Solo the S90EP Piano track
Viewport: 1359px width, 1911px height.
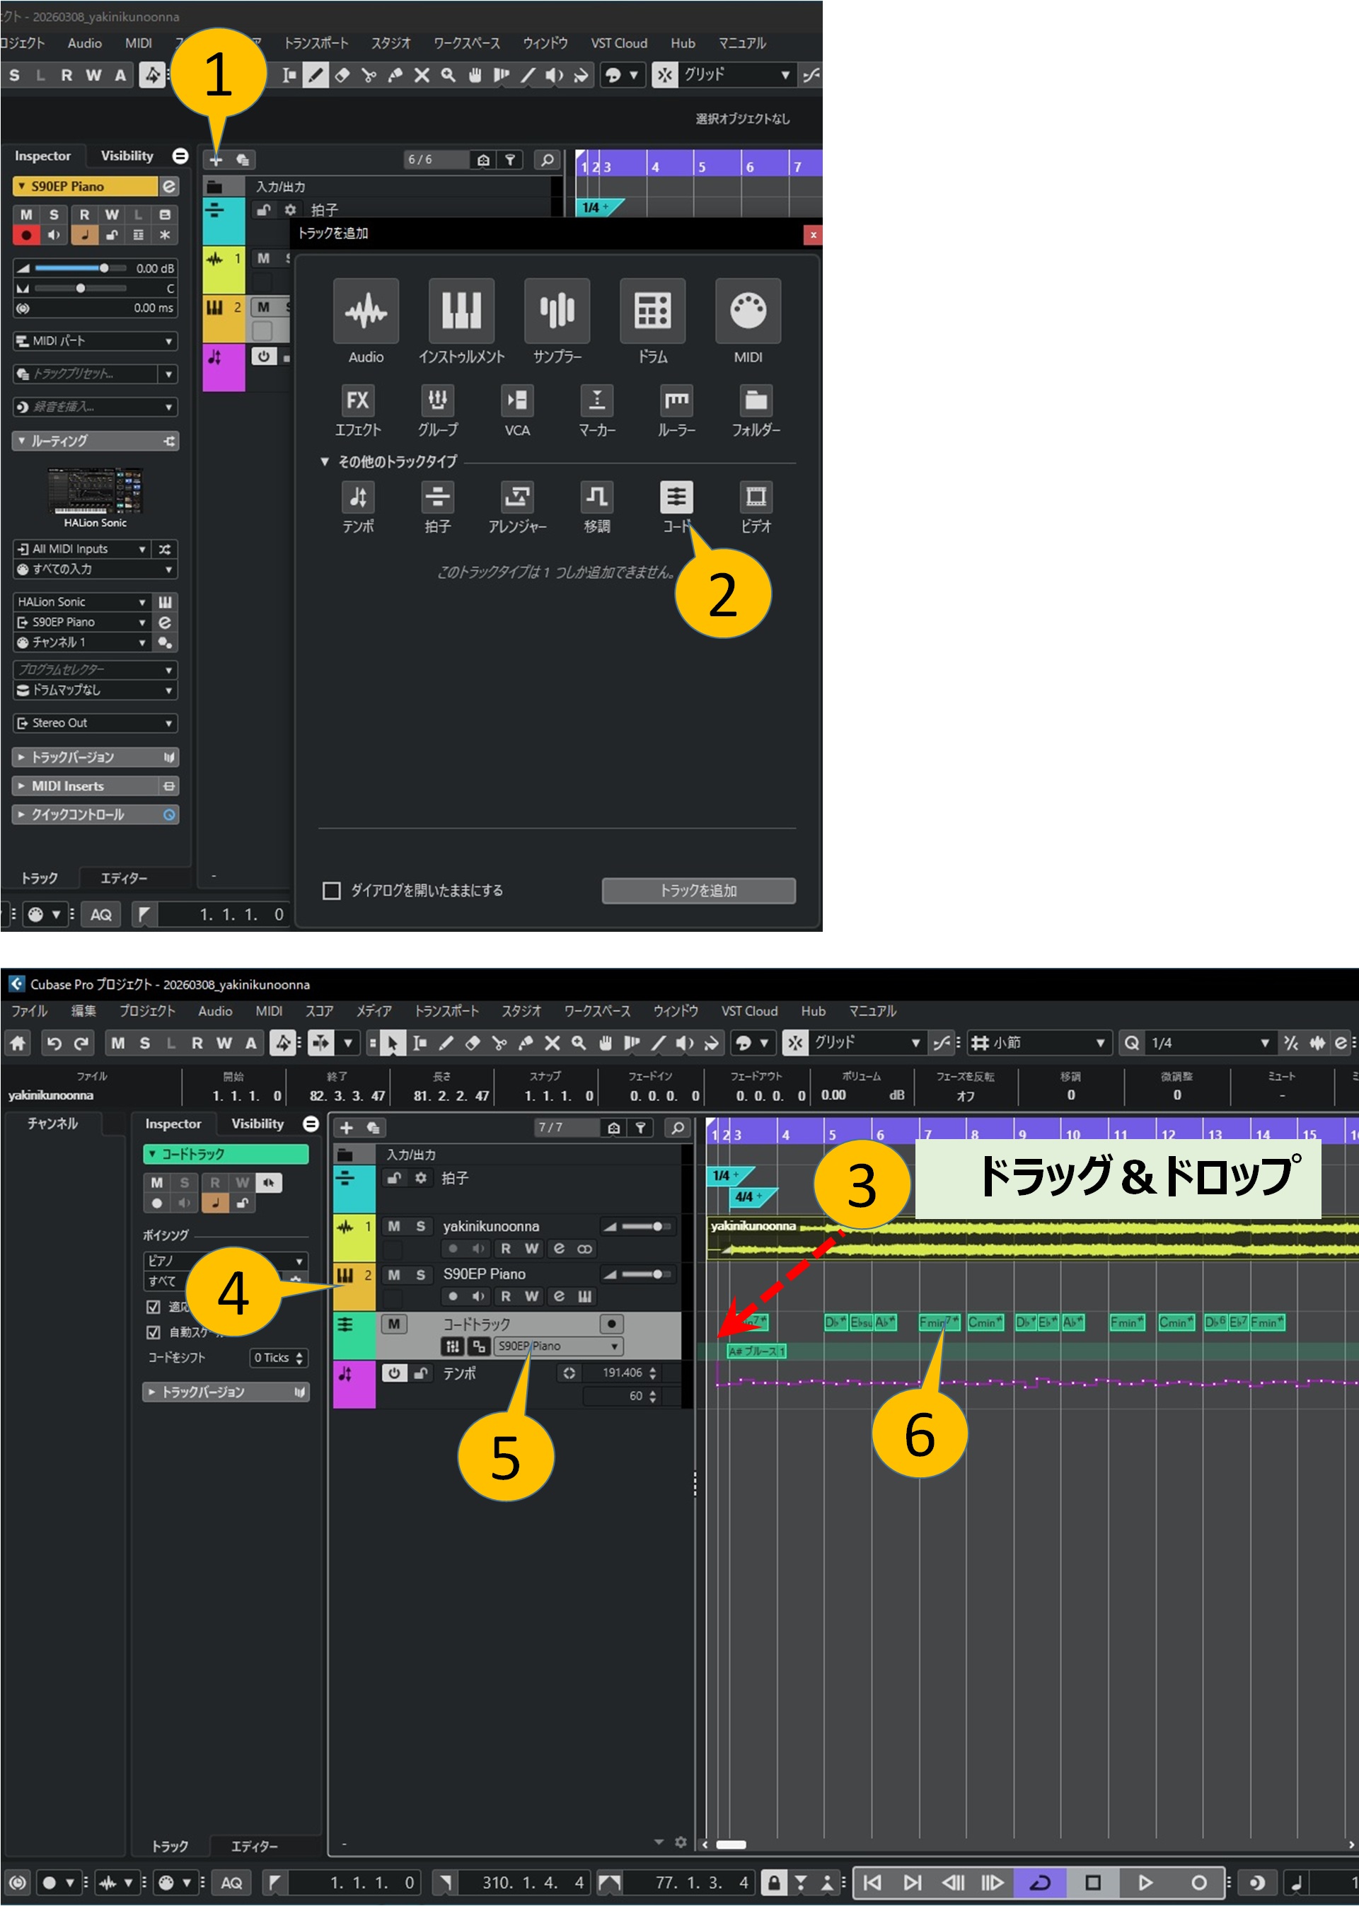(x=420, y=1275)
